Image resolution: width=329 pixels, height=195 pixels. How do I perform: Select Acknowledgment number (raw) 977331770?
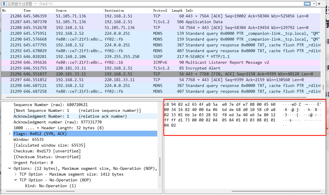coord(58,122)
